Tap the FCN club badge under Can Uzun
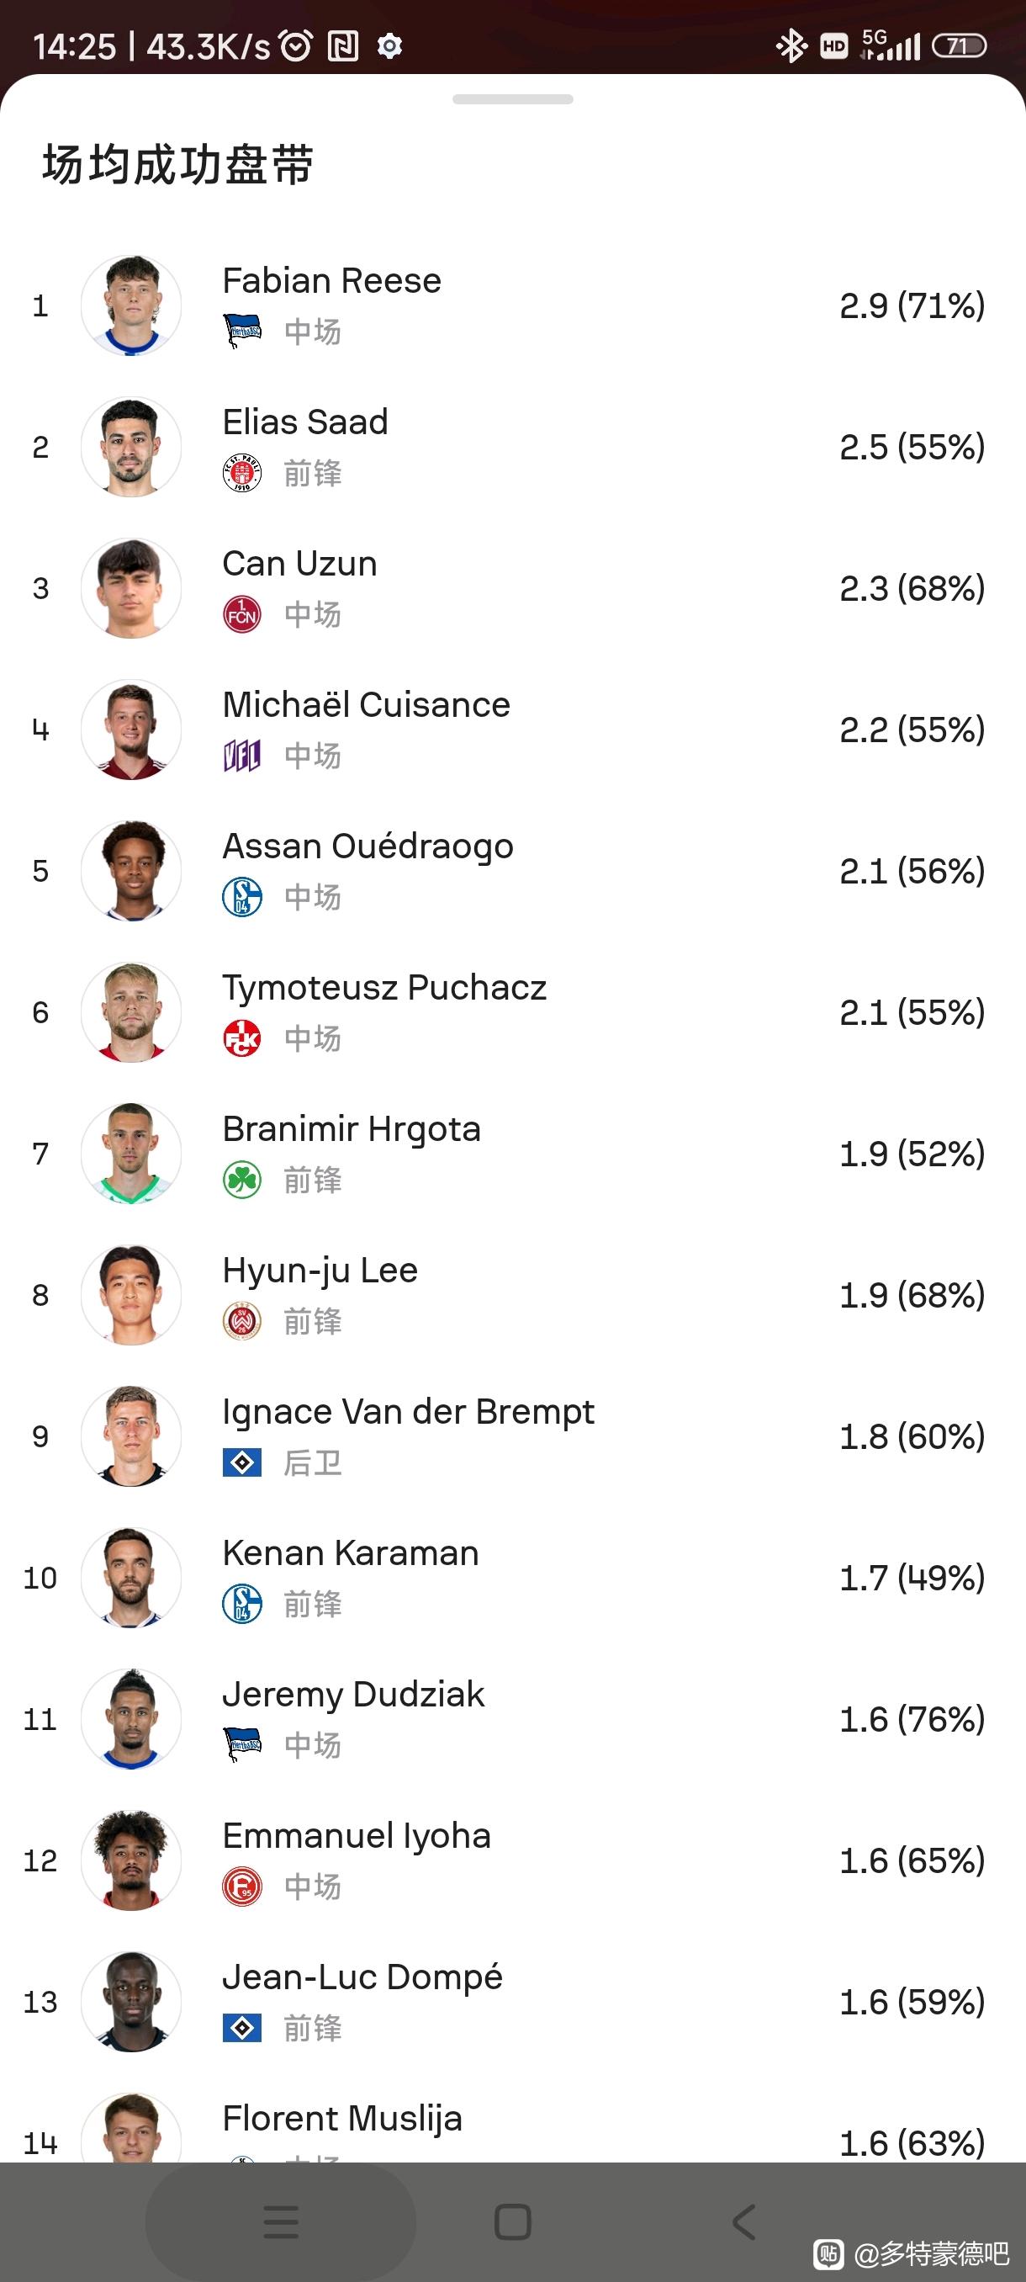The height and width of the screenshot is (2282, 1026). click(241, 614)
